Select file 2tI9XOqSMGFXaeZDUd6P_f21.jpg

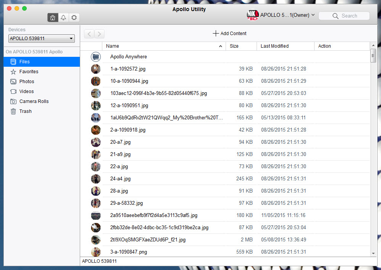click(x=148, y=239)
